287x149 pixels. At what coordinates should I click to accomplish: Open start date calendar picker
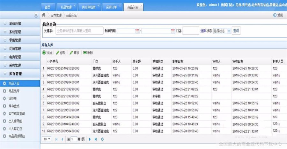pyautogui.click(x=137, y=31)
